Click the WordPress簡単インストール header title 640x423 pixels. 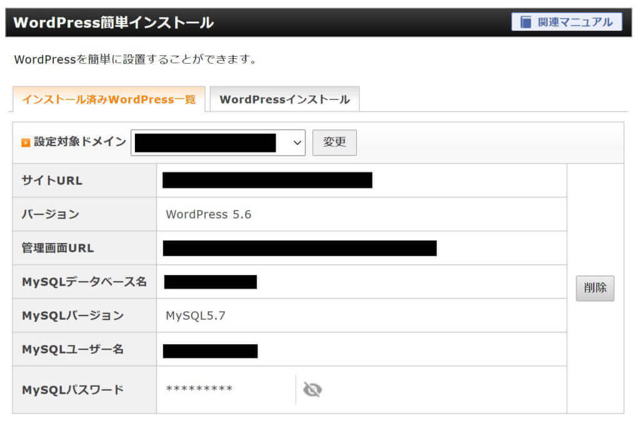point(114,22)
